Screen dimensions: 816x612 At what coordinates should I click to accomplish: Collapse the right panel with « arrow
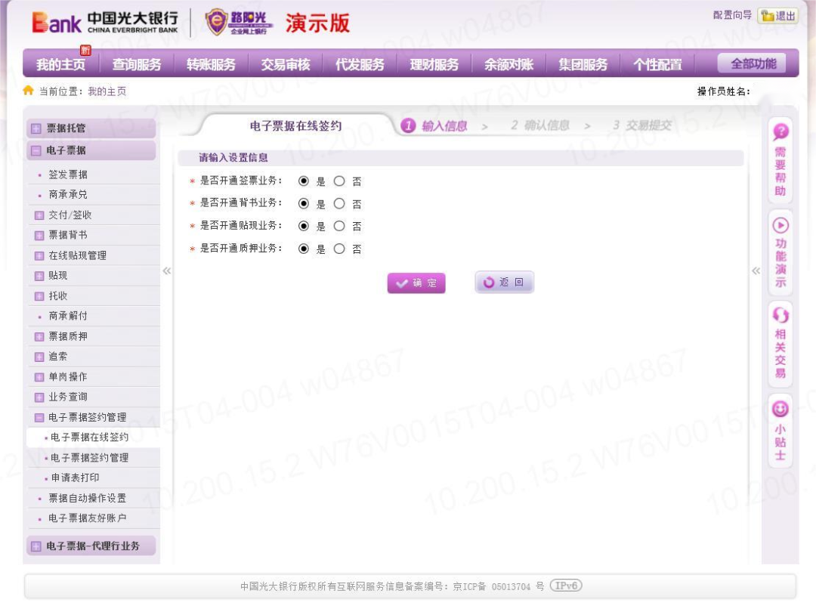pyautogui.click(x=756, y=270)
